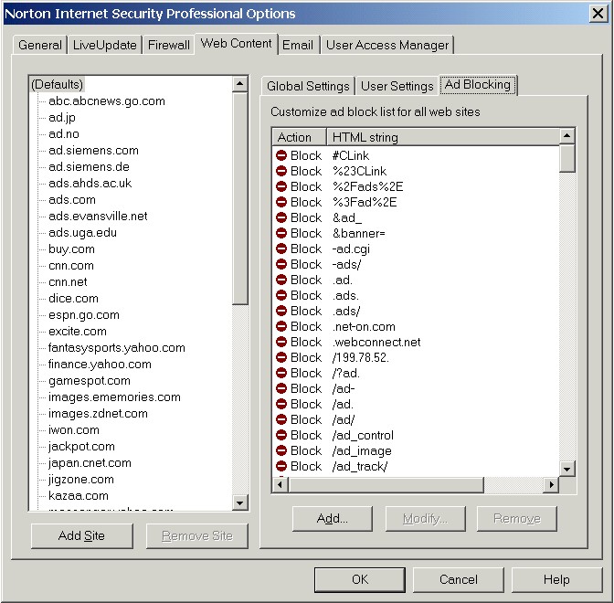Select espn.go.com site entry
The height and width of the screenshot is (603, 614).
(84, 315)
